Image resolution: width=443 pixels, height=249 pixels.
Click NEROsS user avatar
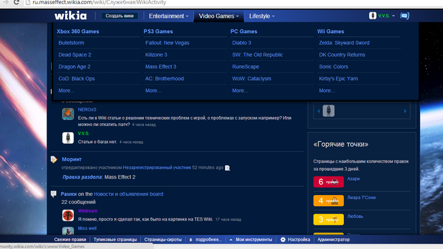pyautogui.click(x=68, y=114)
